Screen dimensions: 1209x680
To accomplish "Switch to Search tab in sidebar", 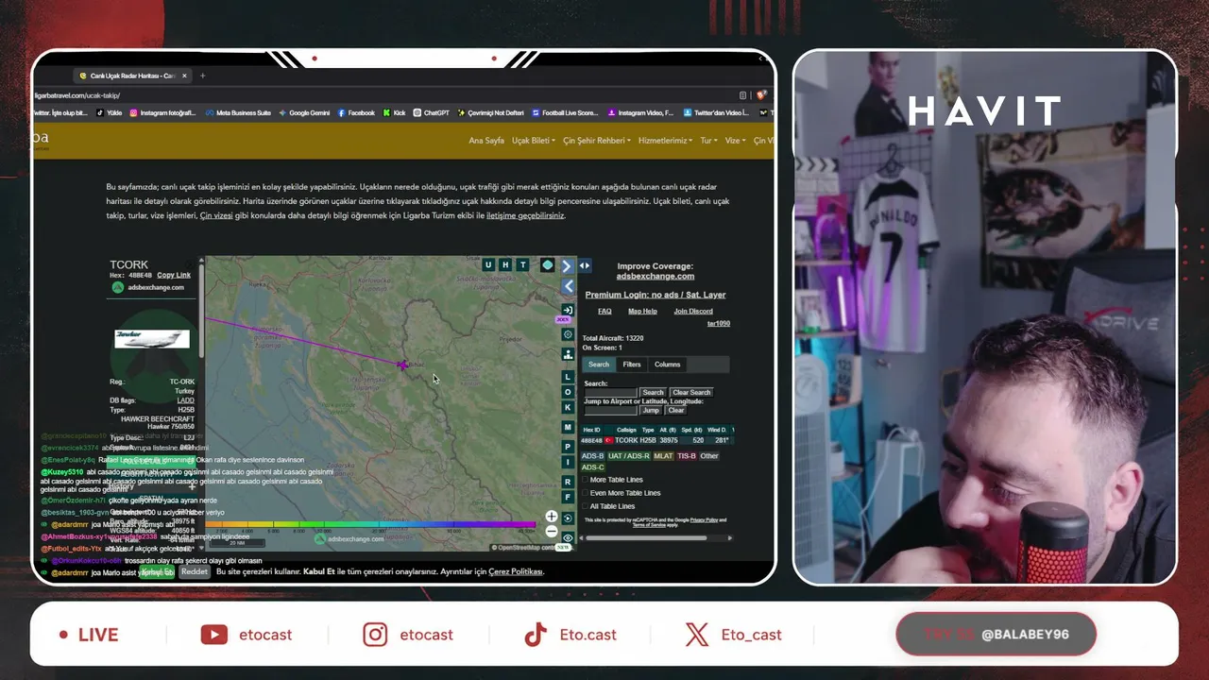I will (599, 365).
